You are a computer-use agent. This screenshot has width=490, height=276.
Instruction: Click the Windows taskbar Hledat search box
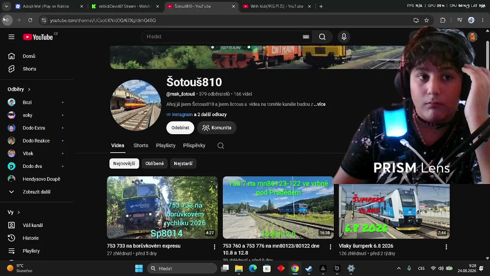(182, 268)
